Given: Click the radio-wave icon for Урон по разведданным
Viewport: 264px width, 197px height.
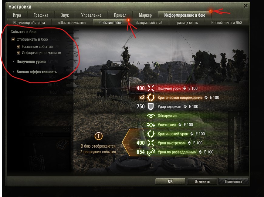Looking at the screenshot, I should pyautogui.click(x=151, y=152).
